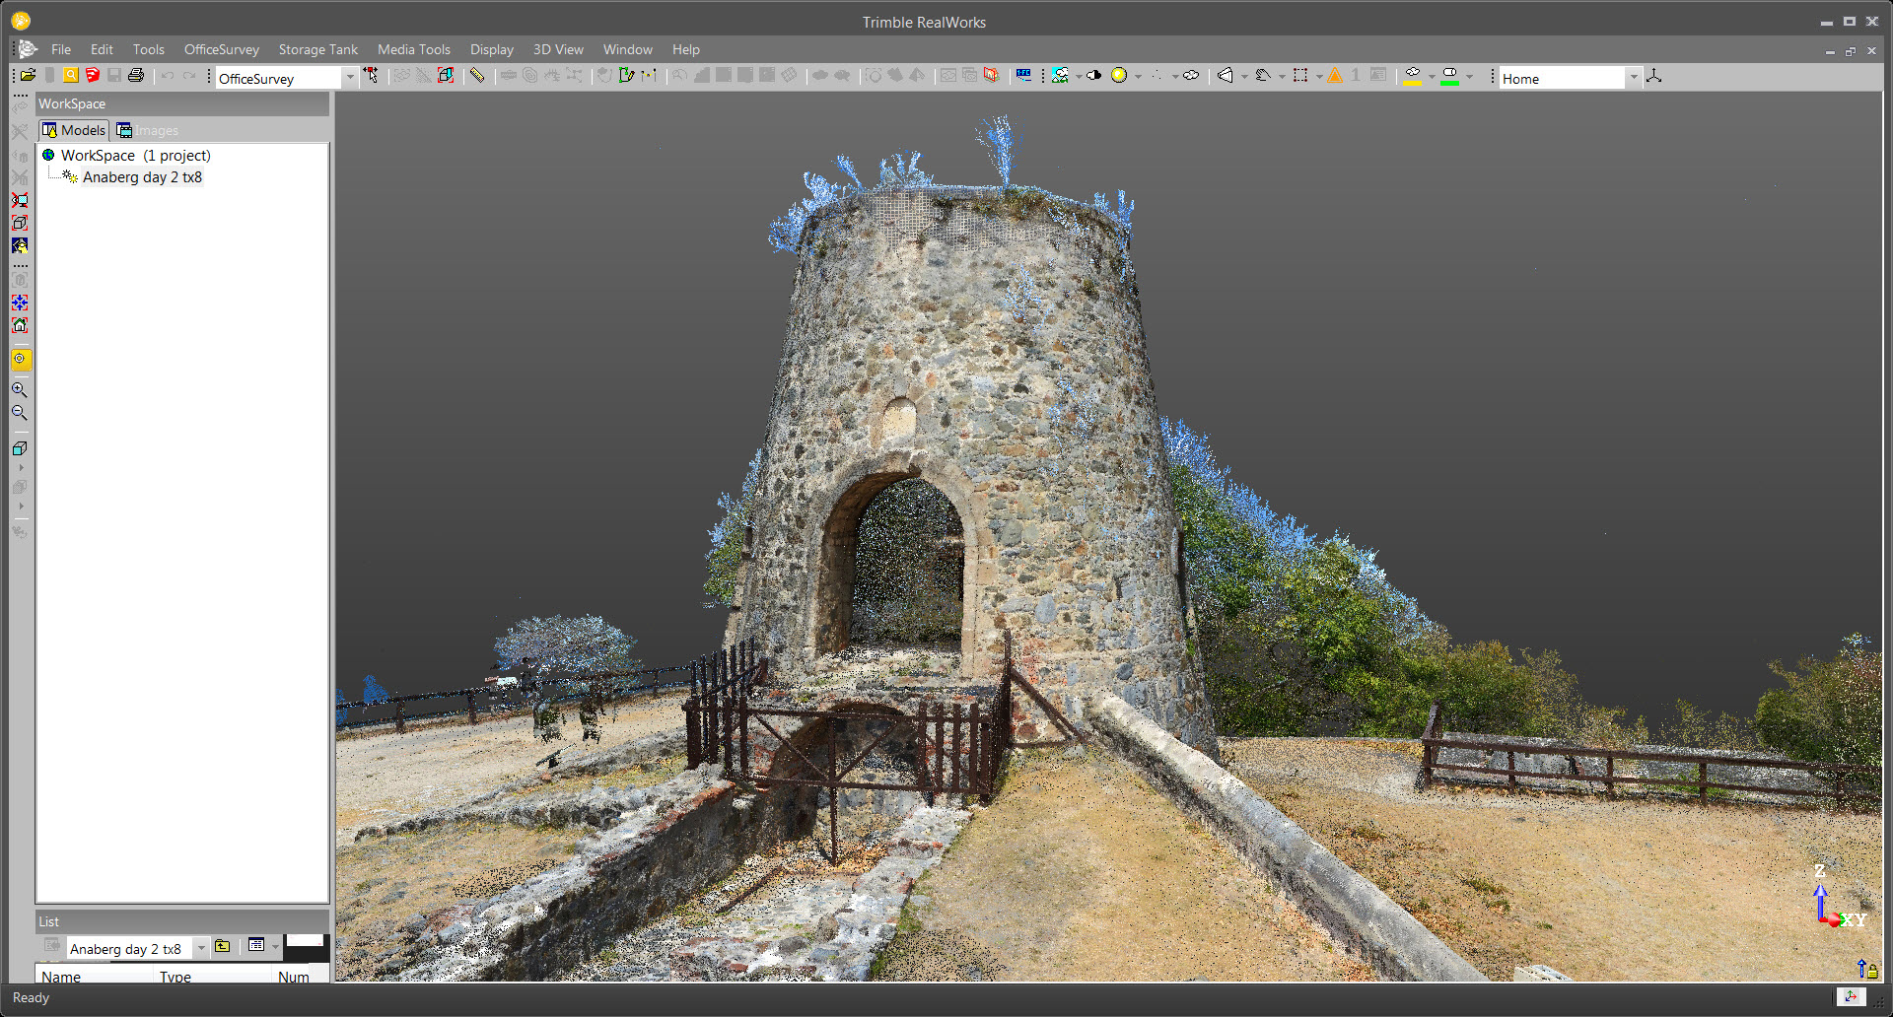The image size is (1893, 1017).
Task: Click the Name column header
Action: click(x=61, y=977)
